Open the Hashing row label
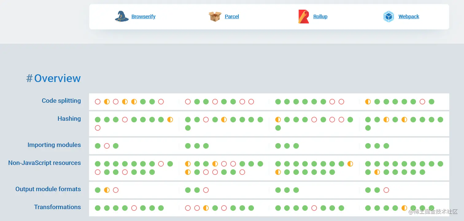 tap(69, 119)
